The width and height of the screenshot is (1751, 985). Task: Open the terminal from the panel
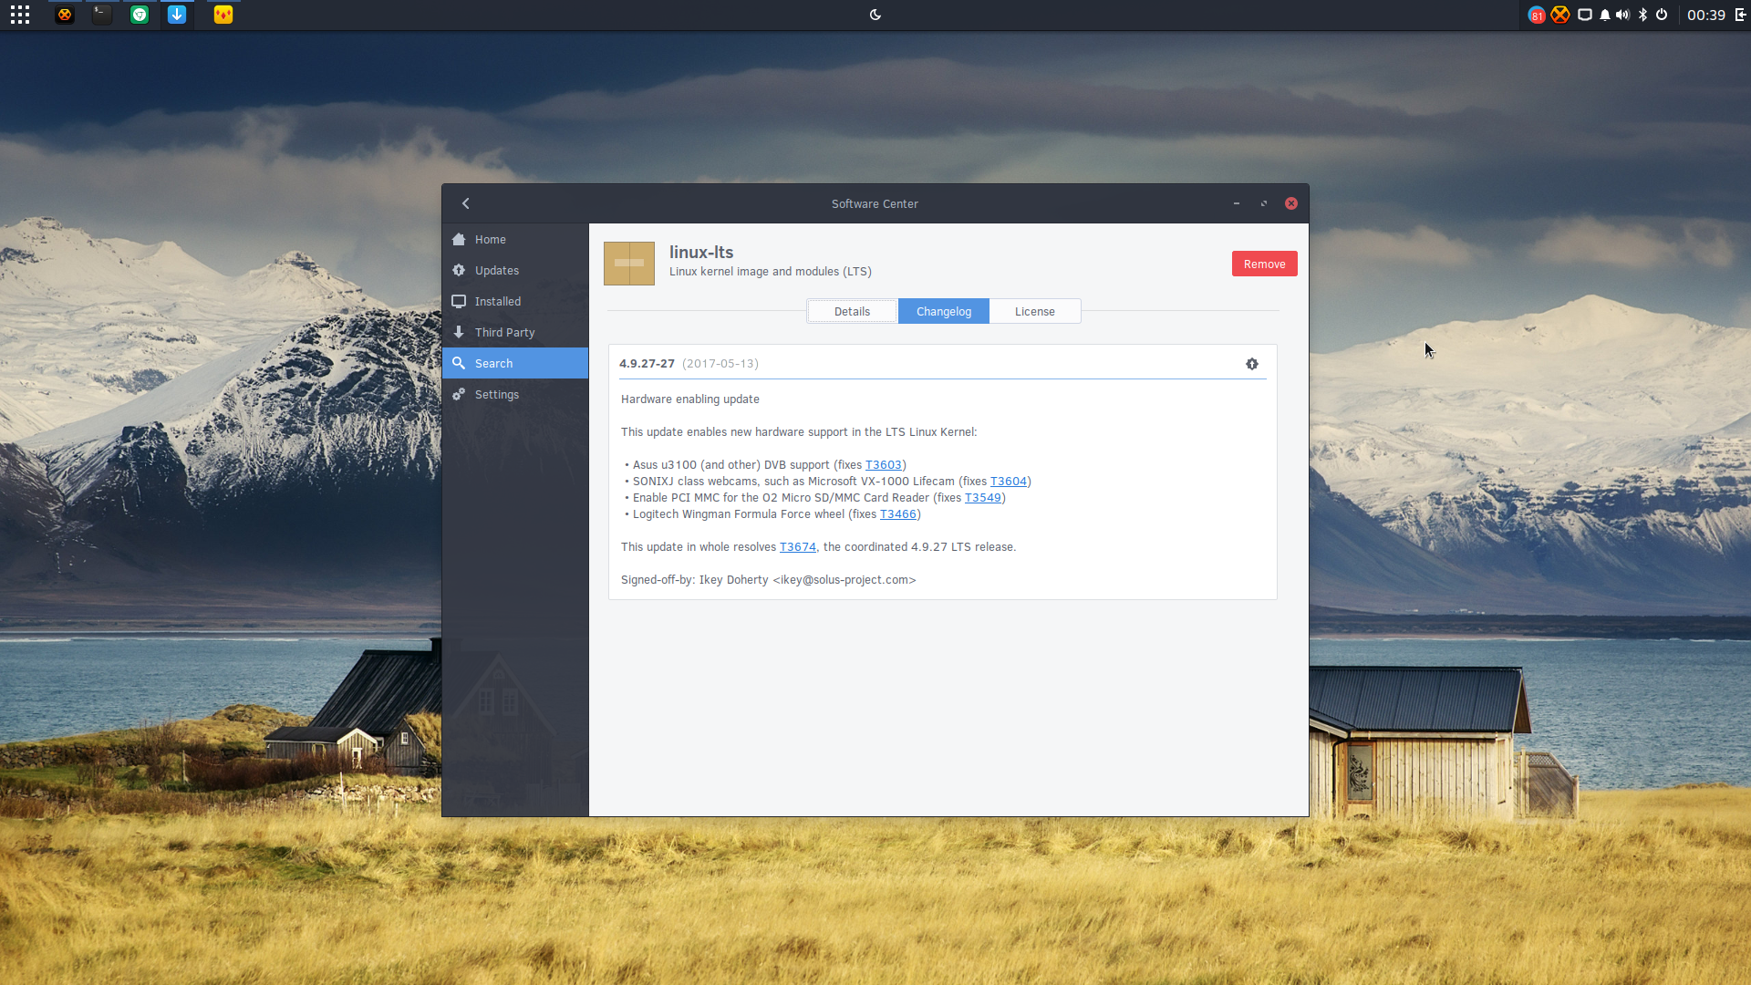pos(102,15)
